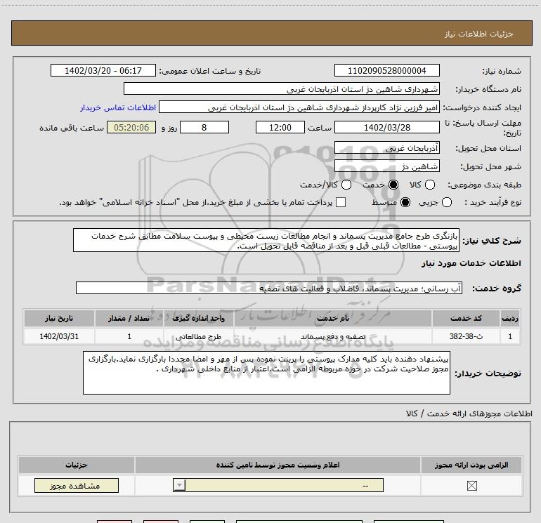541x523 pixels.
Task: Toggle the Islamic treasury bonds payment checkbox
Action: 341,202
